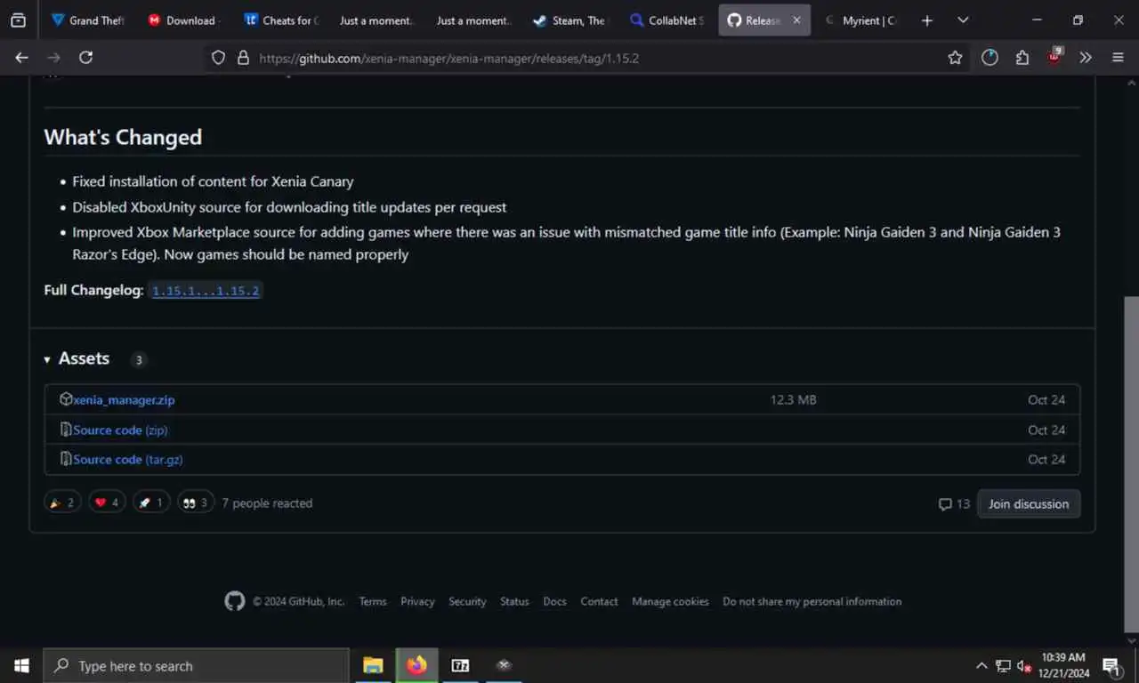Open the clock showing 10:39 AM
1139x683 pixels.
tap(1062, 665)
